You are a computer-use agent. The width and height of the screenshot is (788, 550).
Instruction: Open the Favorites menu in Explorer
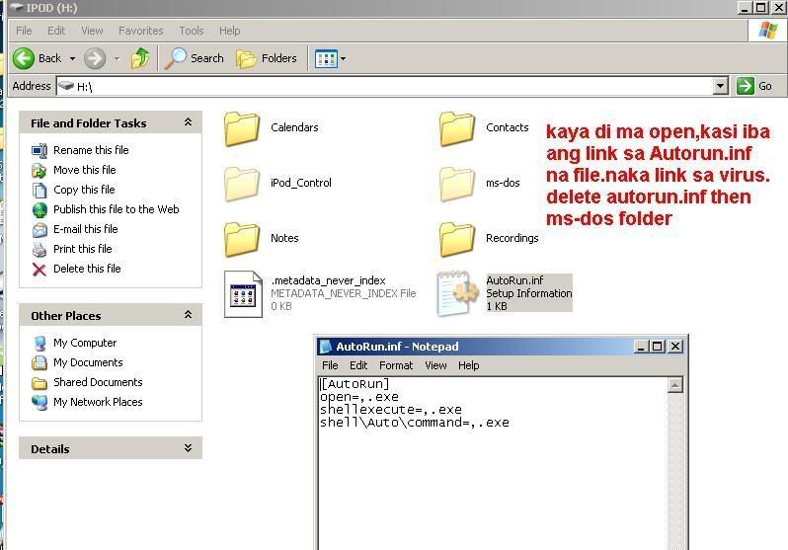[141, 31]
